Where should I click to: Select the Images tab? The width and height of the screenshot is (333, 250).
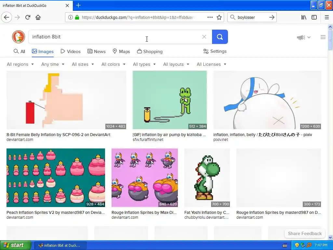43,51
